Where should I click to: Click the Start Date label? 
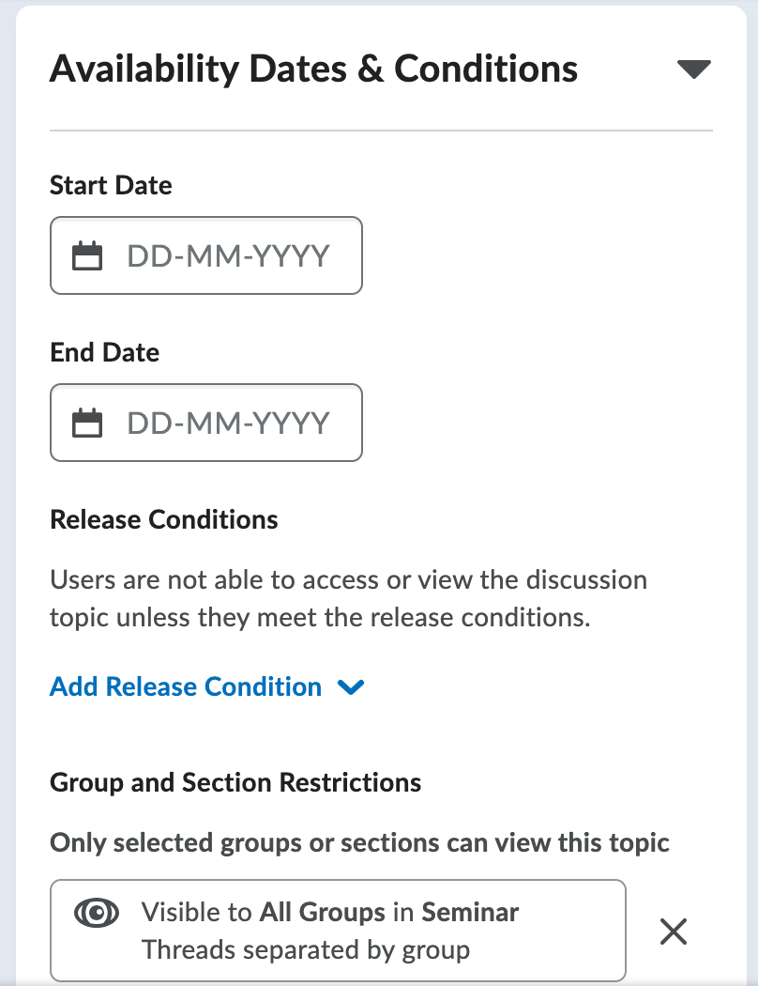tap(111, 185)
